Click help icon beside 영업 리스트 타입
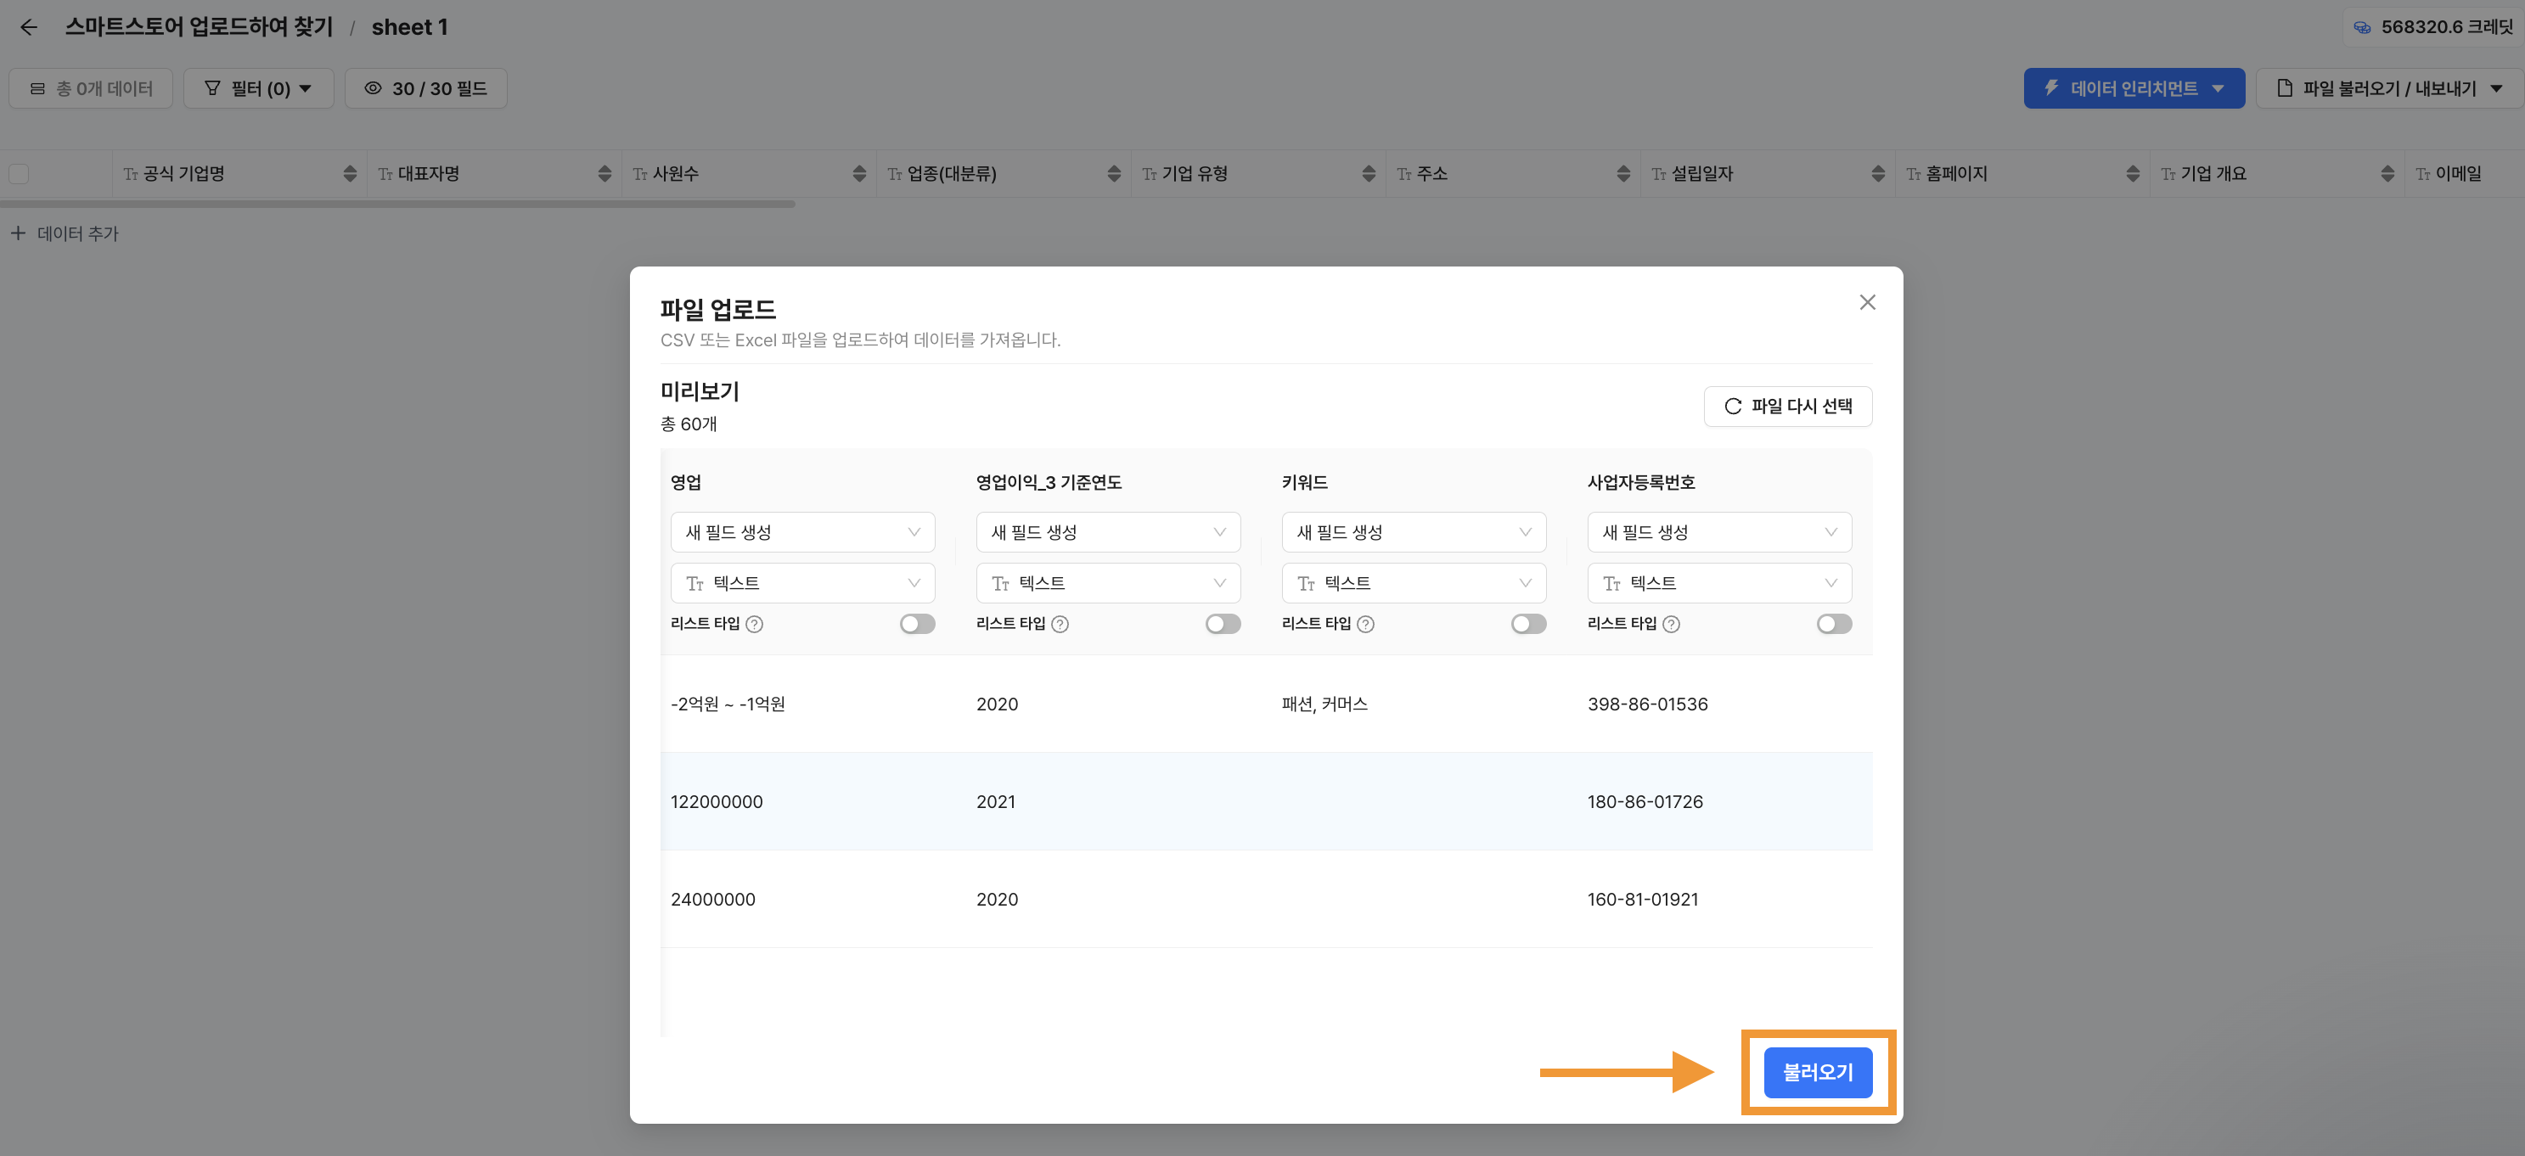 point(754,624)
